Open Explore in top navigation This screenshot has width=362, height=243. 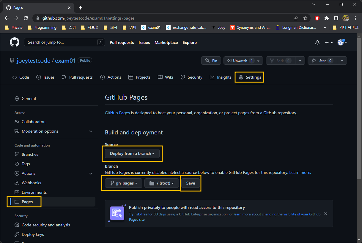[190, 42]
